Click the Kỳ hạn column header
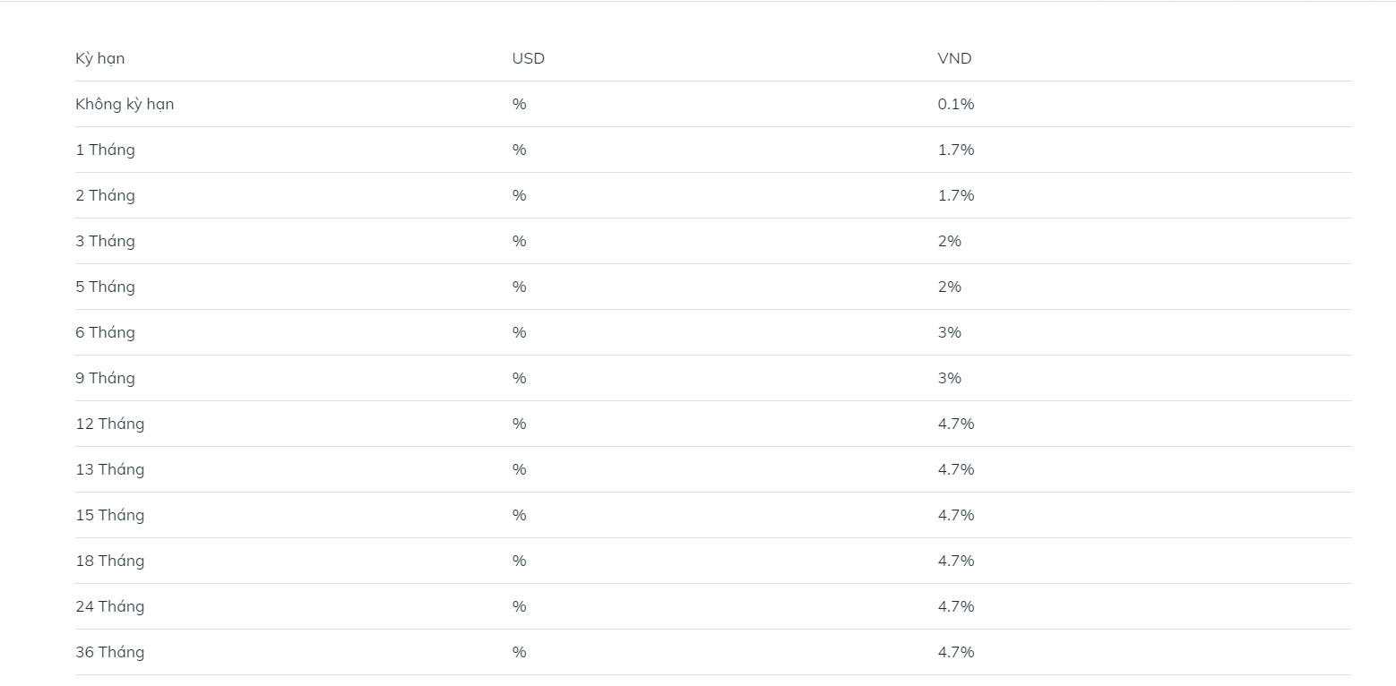Viewport: 1396px width, 686px height. 99,59
